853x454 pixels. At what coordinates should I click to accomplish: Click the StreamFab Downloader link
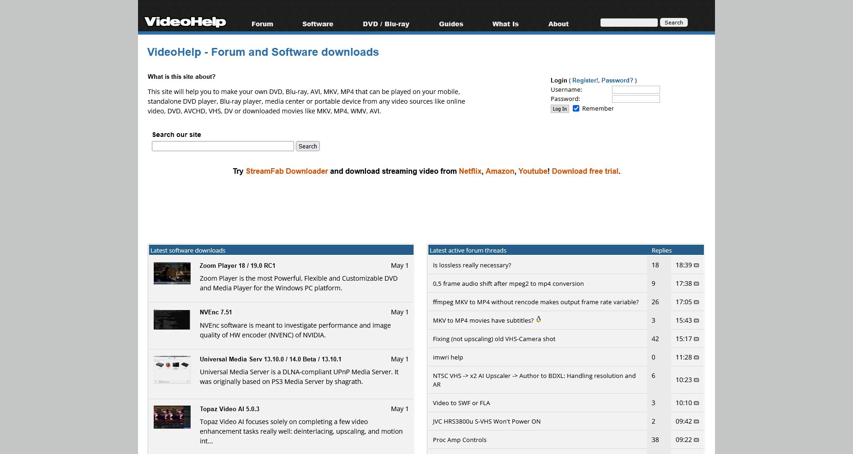click(x=287, y=171)
